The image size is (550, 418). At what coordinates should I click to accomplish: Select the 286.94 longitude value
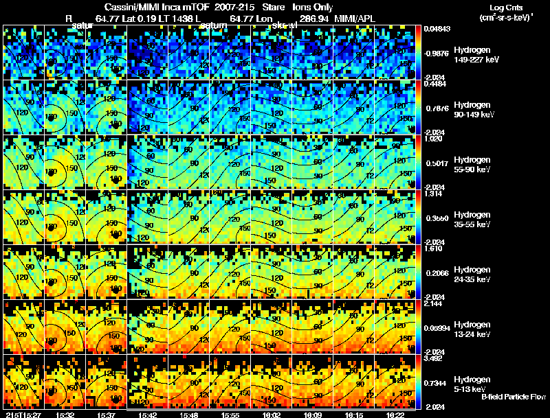click(x=314, y=19)
